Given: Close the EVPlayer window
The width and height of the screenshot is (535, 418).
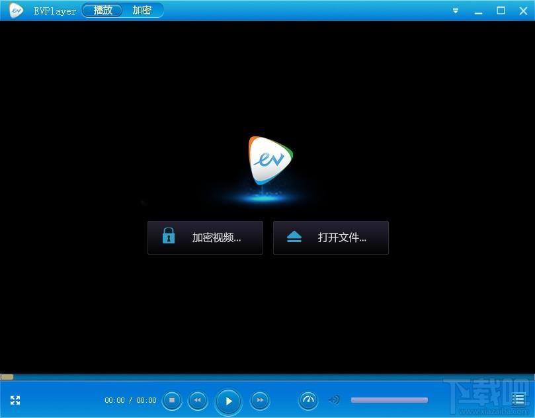Looking at the screenshot, I should click(523, 11).
